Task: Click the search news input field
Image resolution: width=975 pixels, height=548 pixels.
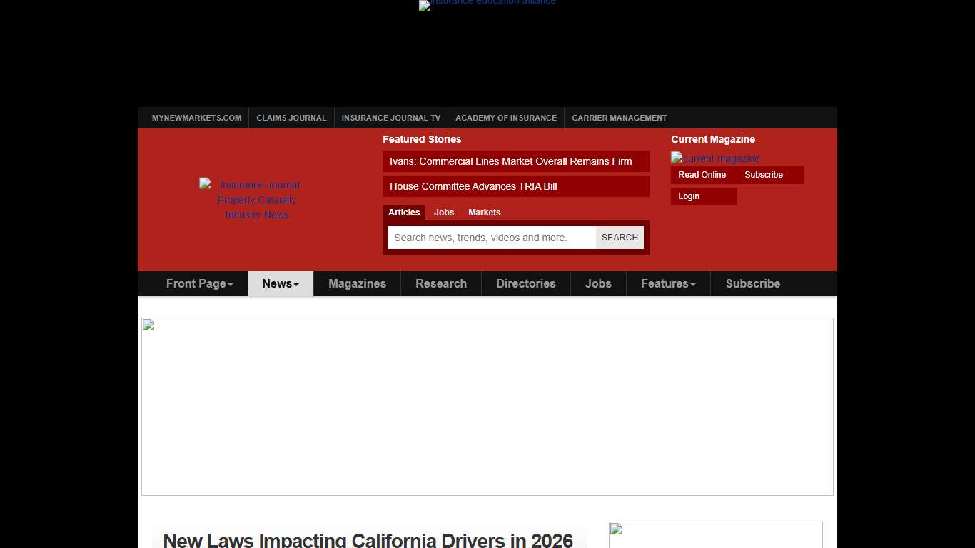Action: coord(491,237)
